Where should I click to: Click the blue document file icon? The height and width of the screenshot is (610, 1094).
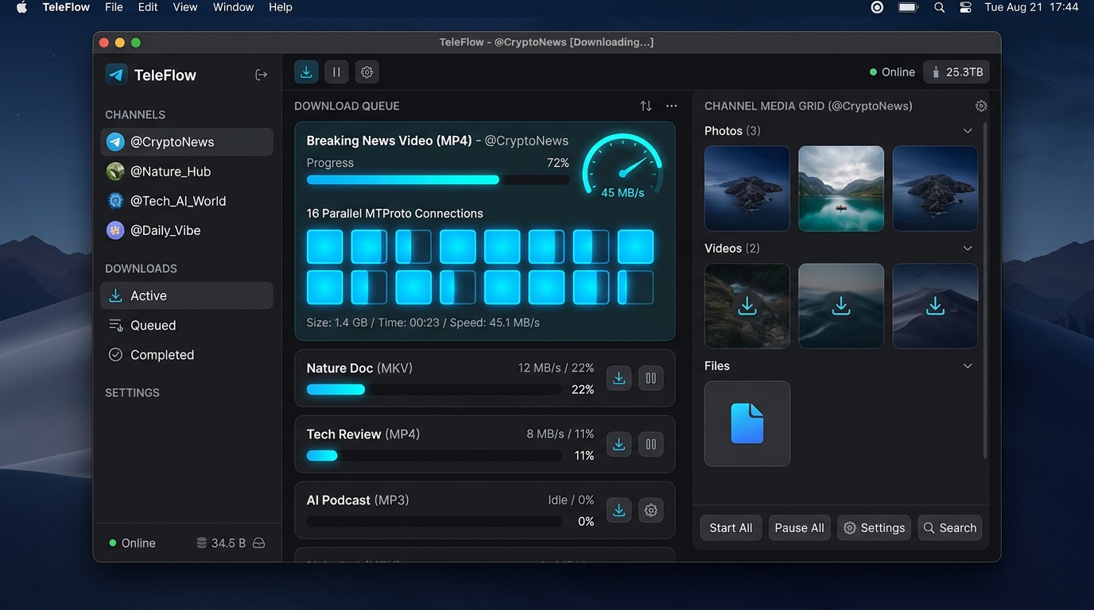[747, 423]
